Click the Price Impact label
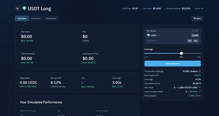The height and width of the screenshot is (116, 219). click(150, 96)
